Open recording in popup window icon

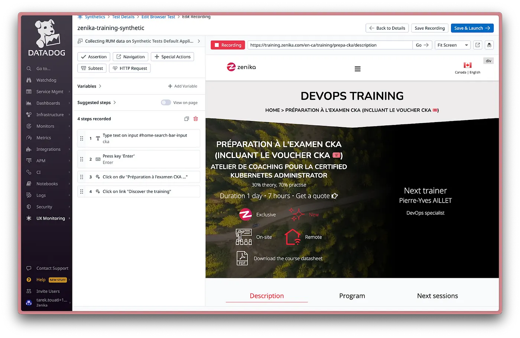tap(478, 45)
